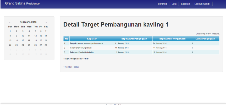
Task: Click the next month arrow in calendar
Action: (46, 22)
